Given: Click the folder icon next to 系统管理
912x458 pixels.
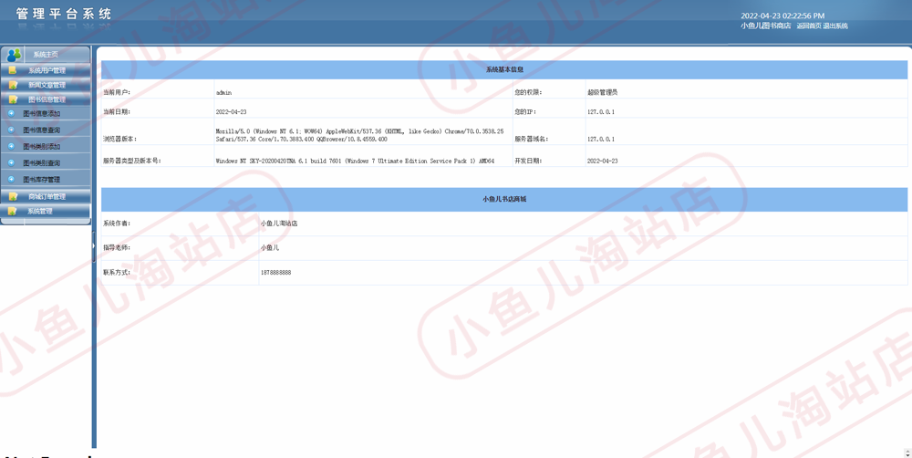Looking at the screenshot, I should [x=13, y=212].
